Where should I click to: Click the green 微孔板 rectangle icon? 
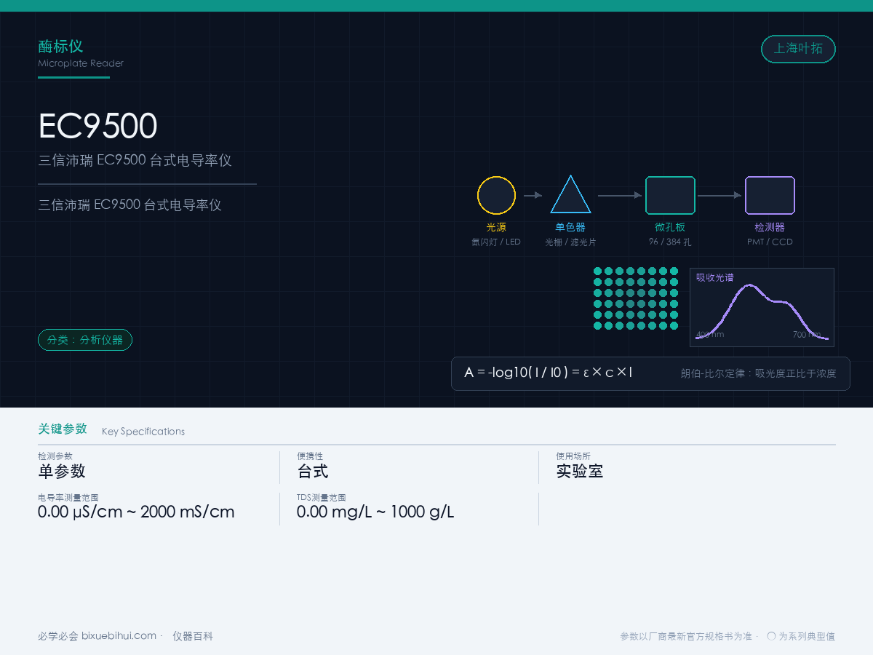(x=670, y=195)
